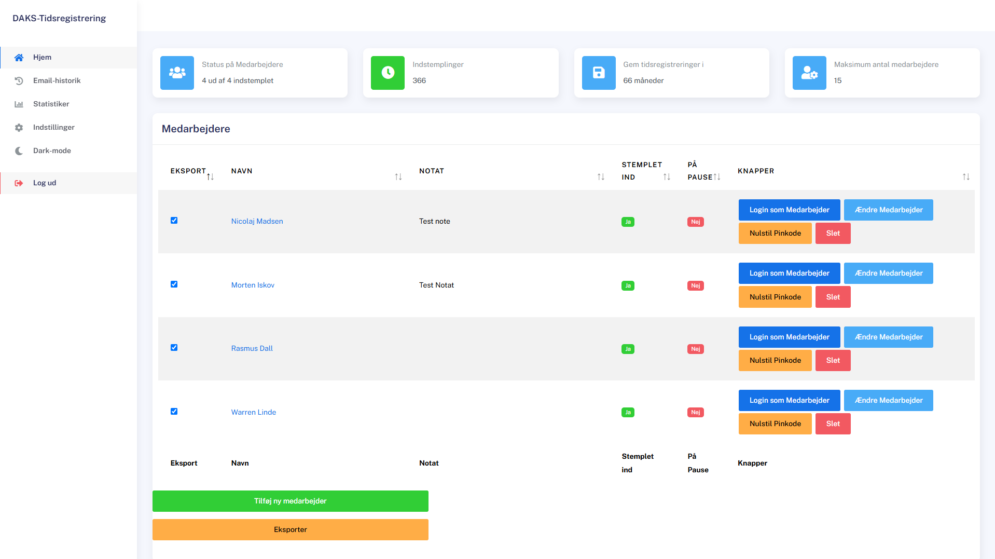Screen dimensions: 995x559
Task: Sort table by Stemplet ind column arrows
Action: click(x=667, y=177)
